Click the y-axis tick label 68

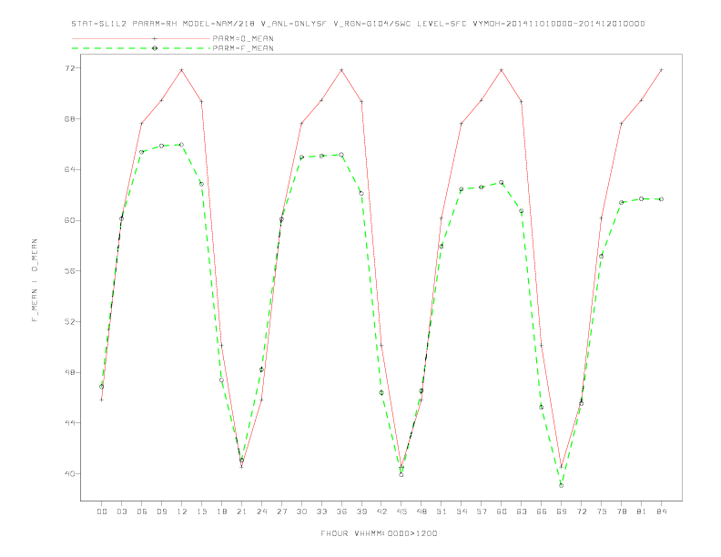click(x=71, y=118)
